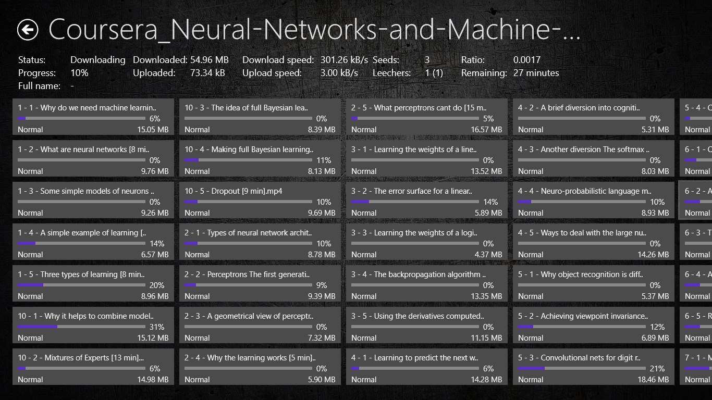
Task: Select '4 - 4 - Neuro-probabilistic language' file tile
Action: click(594, 200)
